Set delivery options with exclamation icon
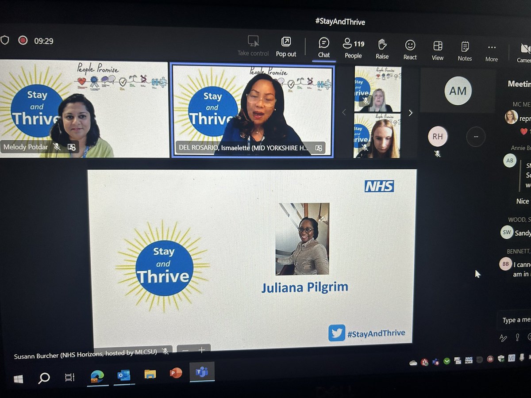 click(517, 337)
